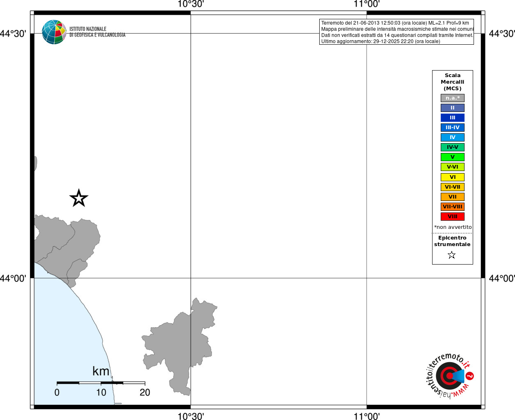Screen dimensions: 515x420
Task: Select the VII-VIII intensity swatch
Action: point(453,207)
